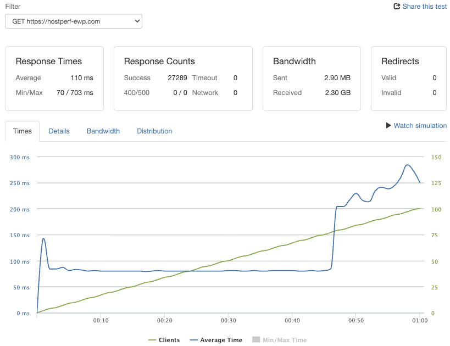
Task: Click the Invalid label in Redirects
Action: [391, 93]
